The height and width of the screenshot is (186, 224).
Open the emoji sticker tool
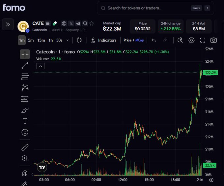[25, 132]
